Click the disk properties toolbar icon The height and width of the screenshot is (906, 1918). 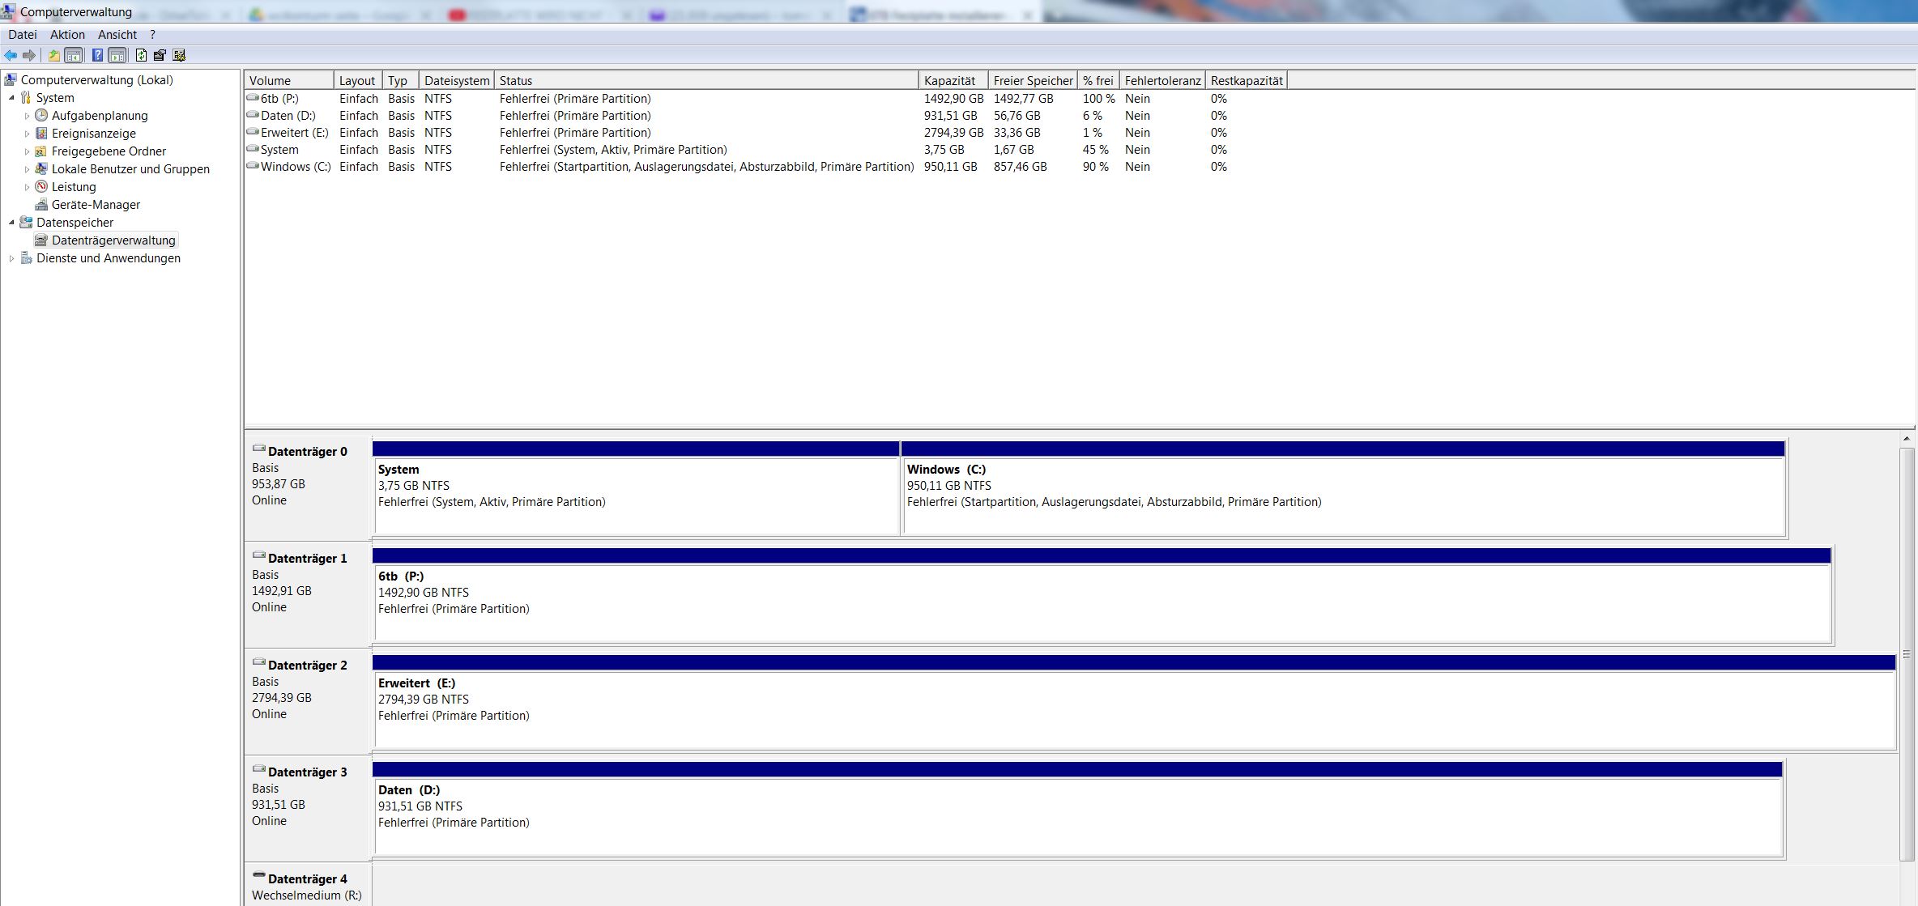(x=160, y=55)
